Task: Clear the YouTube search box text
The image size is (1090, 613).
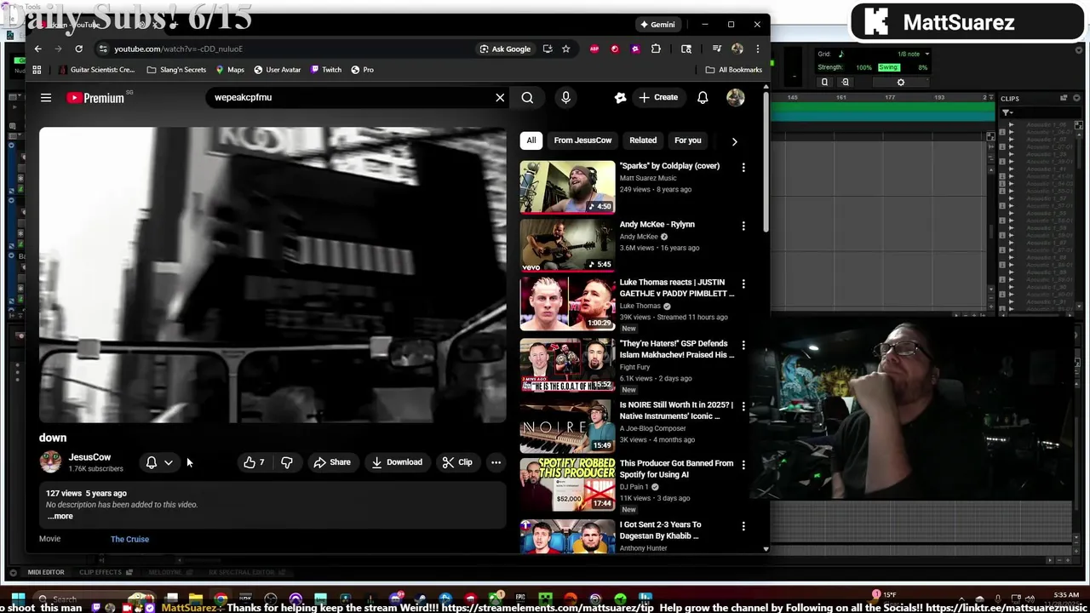Action: coord(500,98)
